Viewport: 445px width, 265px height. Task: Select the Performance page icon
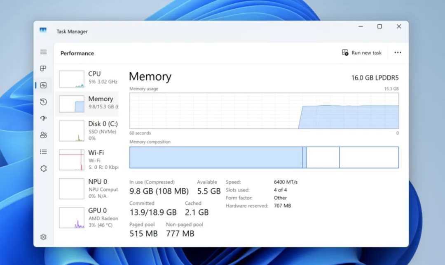(43, 85)
